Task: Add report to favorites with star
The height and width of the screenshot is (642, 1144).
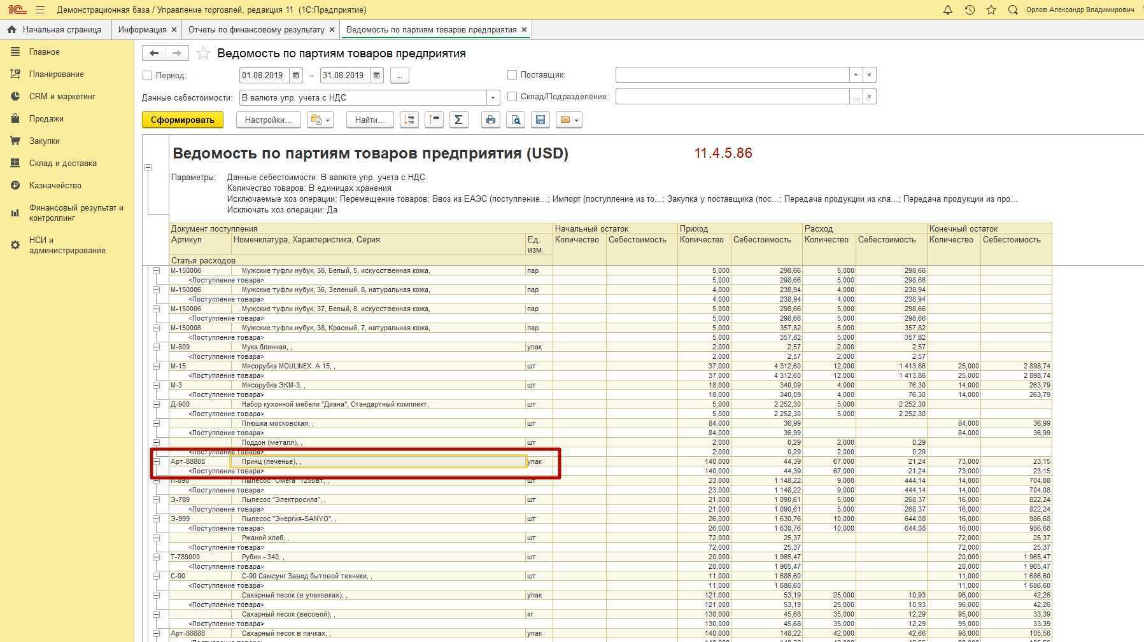Action: coord(203,53)
